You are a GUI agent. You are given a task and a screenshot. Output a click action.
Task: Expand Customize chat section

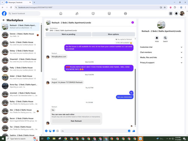[x=161, y=47]
